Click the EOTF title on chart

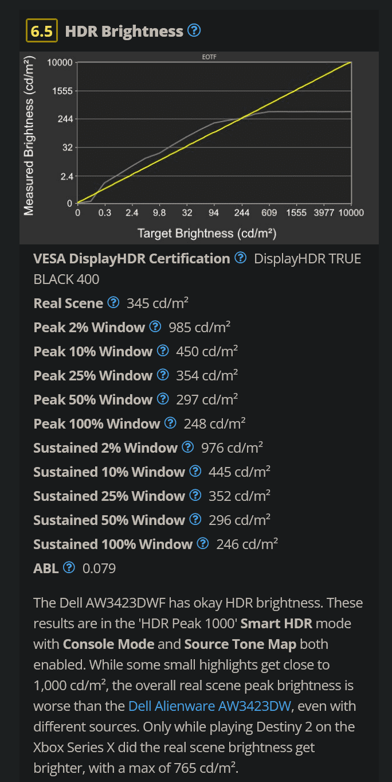tap(209, 56)
